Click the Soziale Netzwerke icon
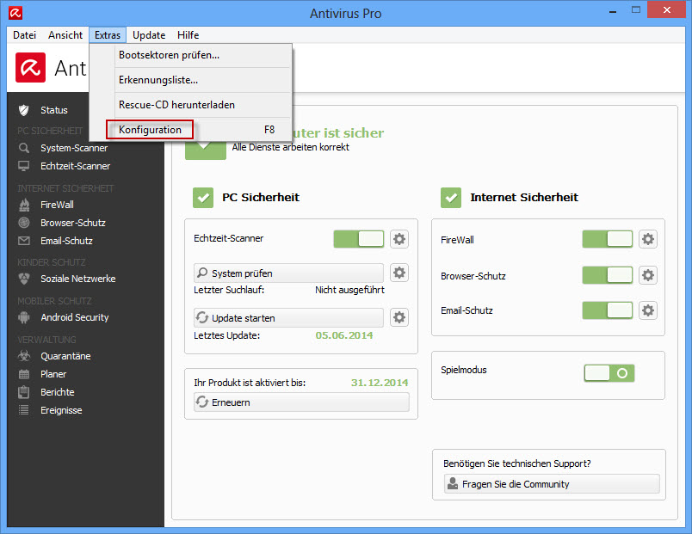Screen dimensions: 692x534 24,279
